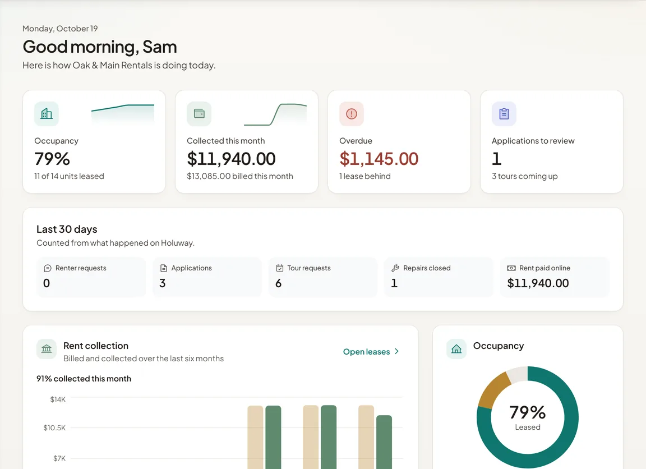Open the leases list via Open leases
Image resolution: width=646 pixels, height=469 pixels.
coord(371,352)
